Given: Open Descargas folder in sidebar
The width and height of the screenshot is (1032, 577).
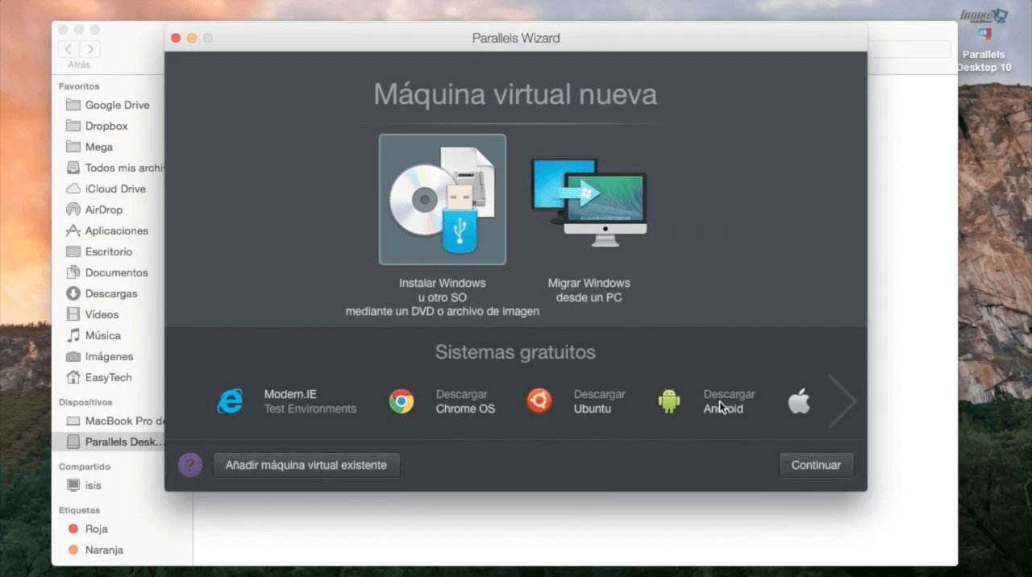Looking at the screenshot, I should (x=111, y=293).
